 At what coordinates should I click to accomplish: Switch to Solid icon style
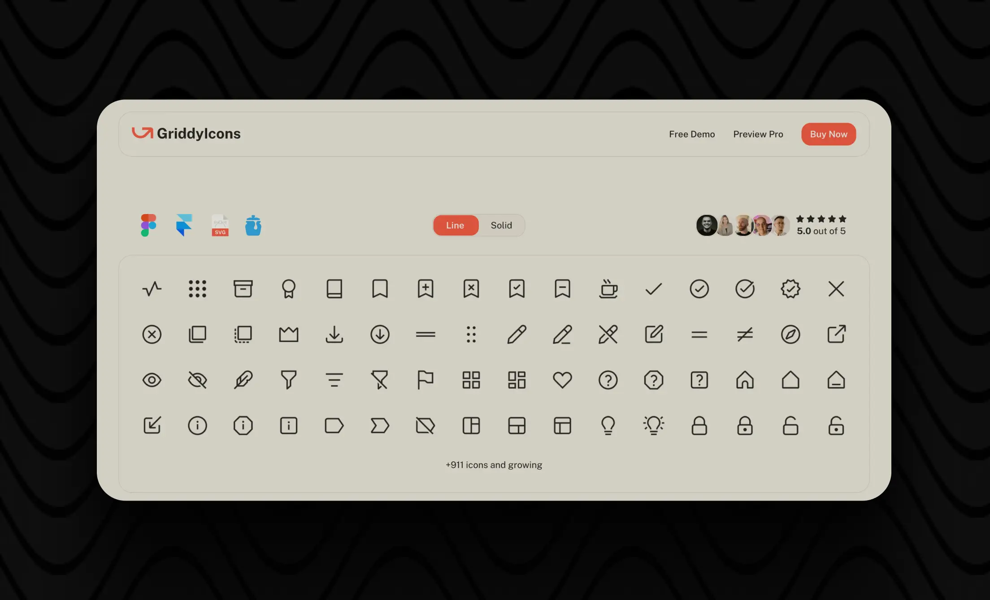(501, 224)
